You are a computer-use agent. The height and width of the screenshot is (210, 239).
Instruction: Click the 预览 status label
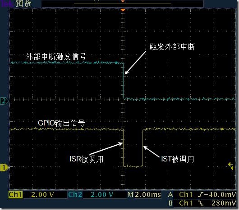tap(23, 4)
